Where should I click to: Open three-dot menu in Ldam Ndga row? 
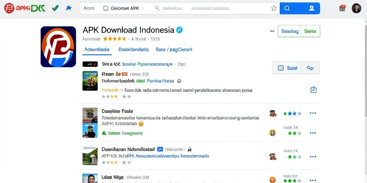(313, 180)
